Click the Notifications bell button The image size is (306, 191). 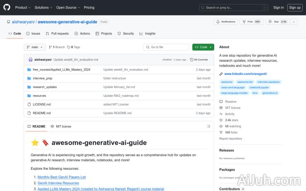pyautogui.click(x=226, y=22)
